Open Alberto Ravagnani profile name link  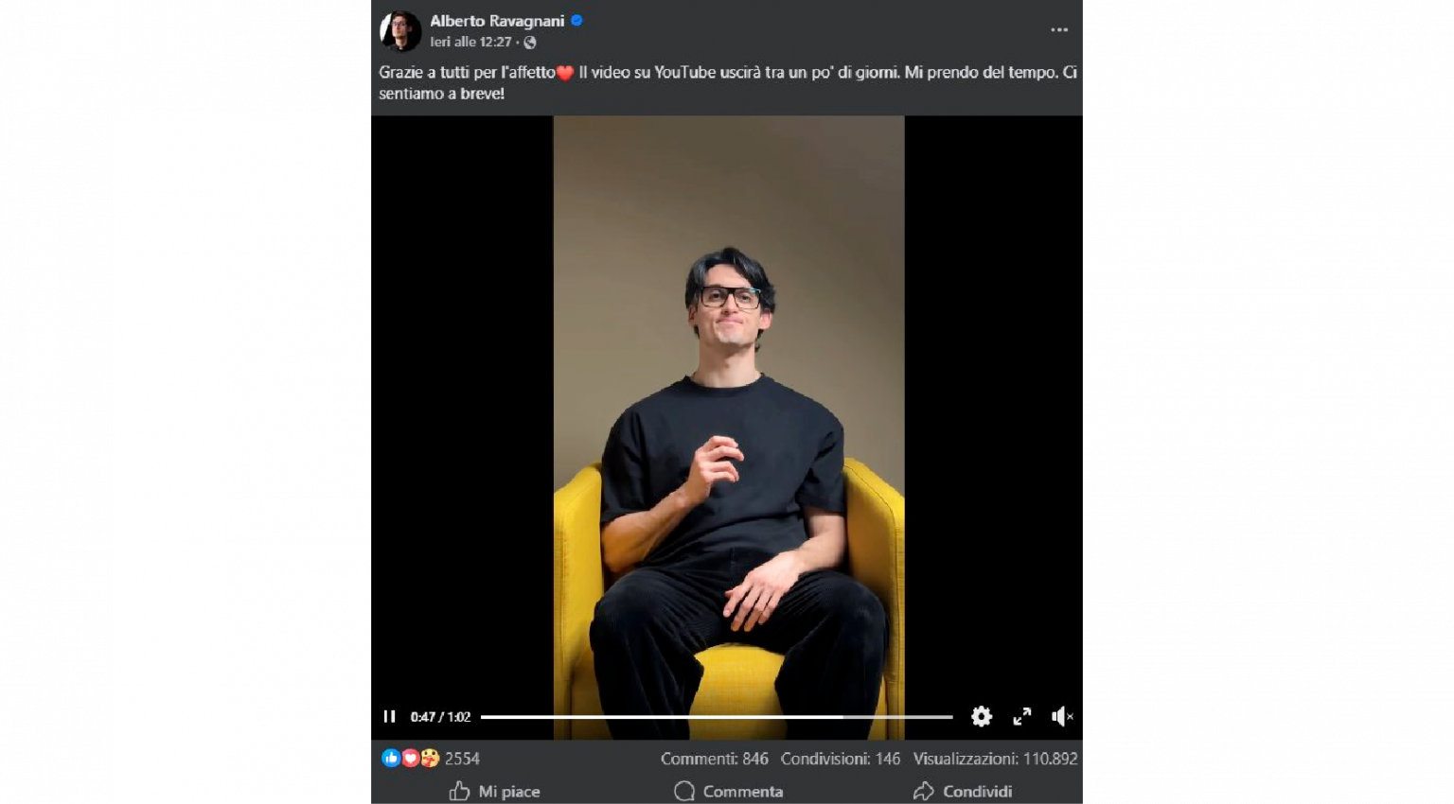tap(497, 21)
